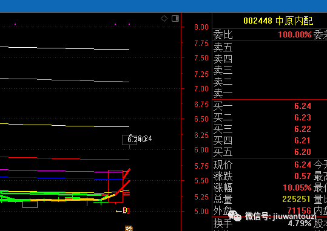The width and height of the screenshot is (327, 231).
Task: Select the 卖一 row label
Action: (x=223, y=94)
